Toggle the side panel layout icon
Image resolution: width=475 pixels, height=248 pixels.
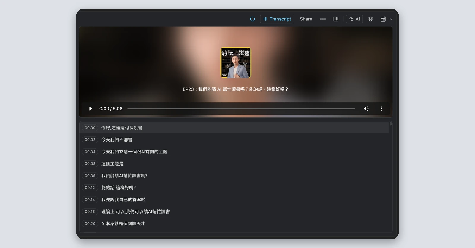coord(335,19)
